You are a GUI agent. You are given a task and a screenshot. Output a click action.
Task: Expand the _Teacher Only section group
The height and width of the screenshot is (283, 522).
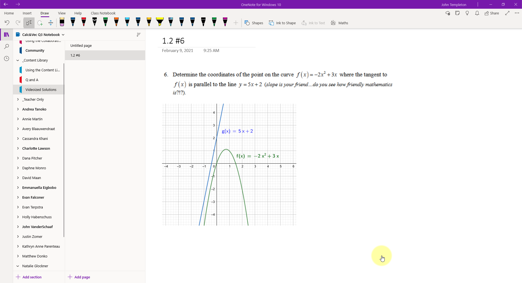pos(18,99)
